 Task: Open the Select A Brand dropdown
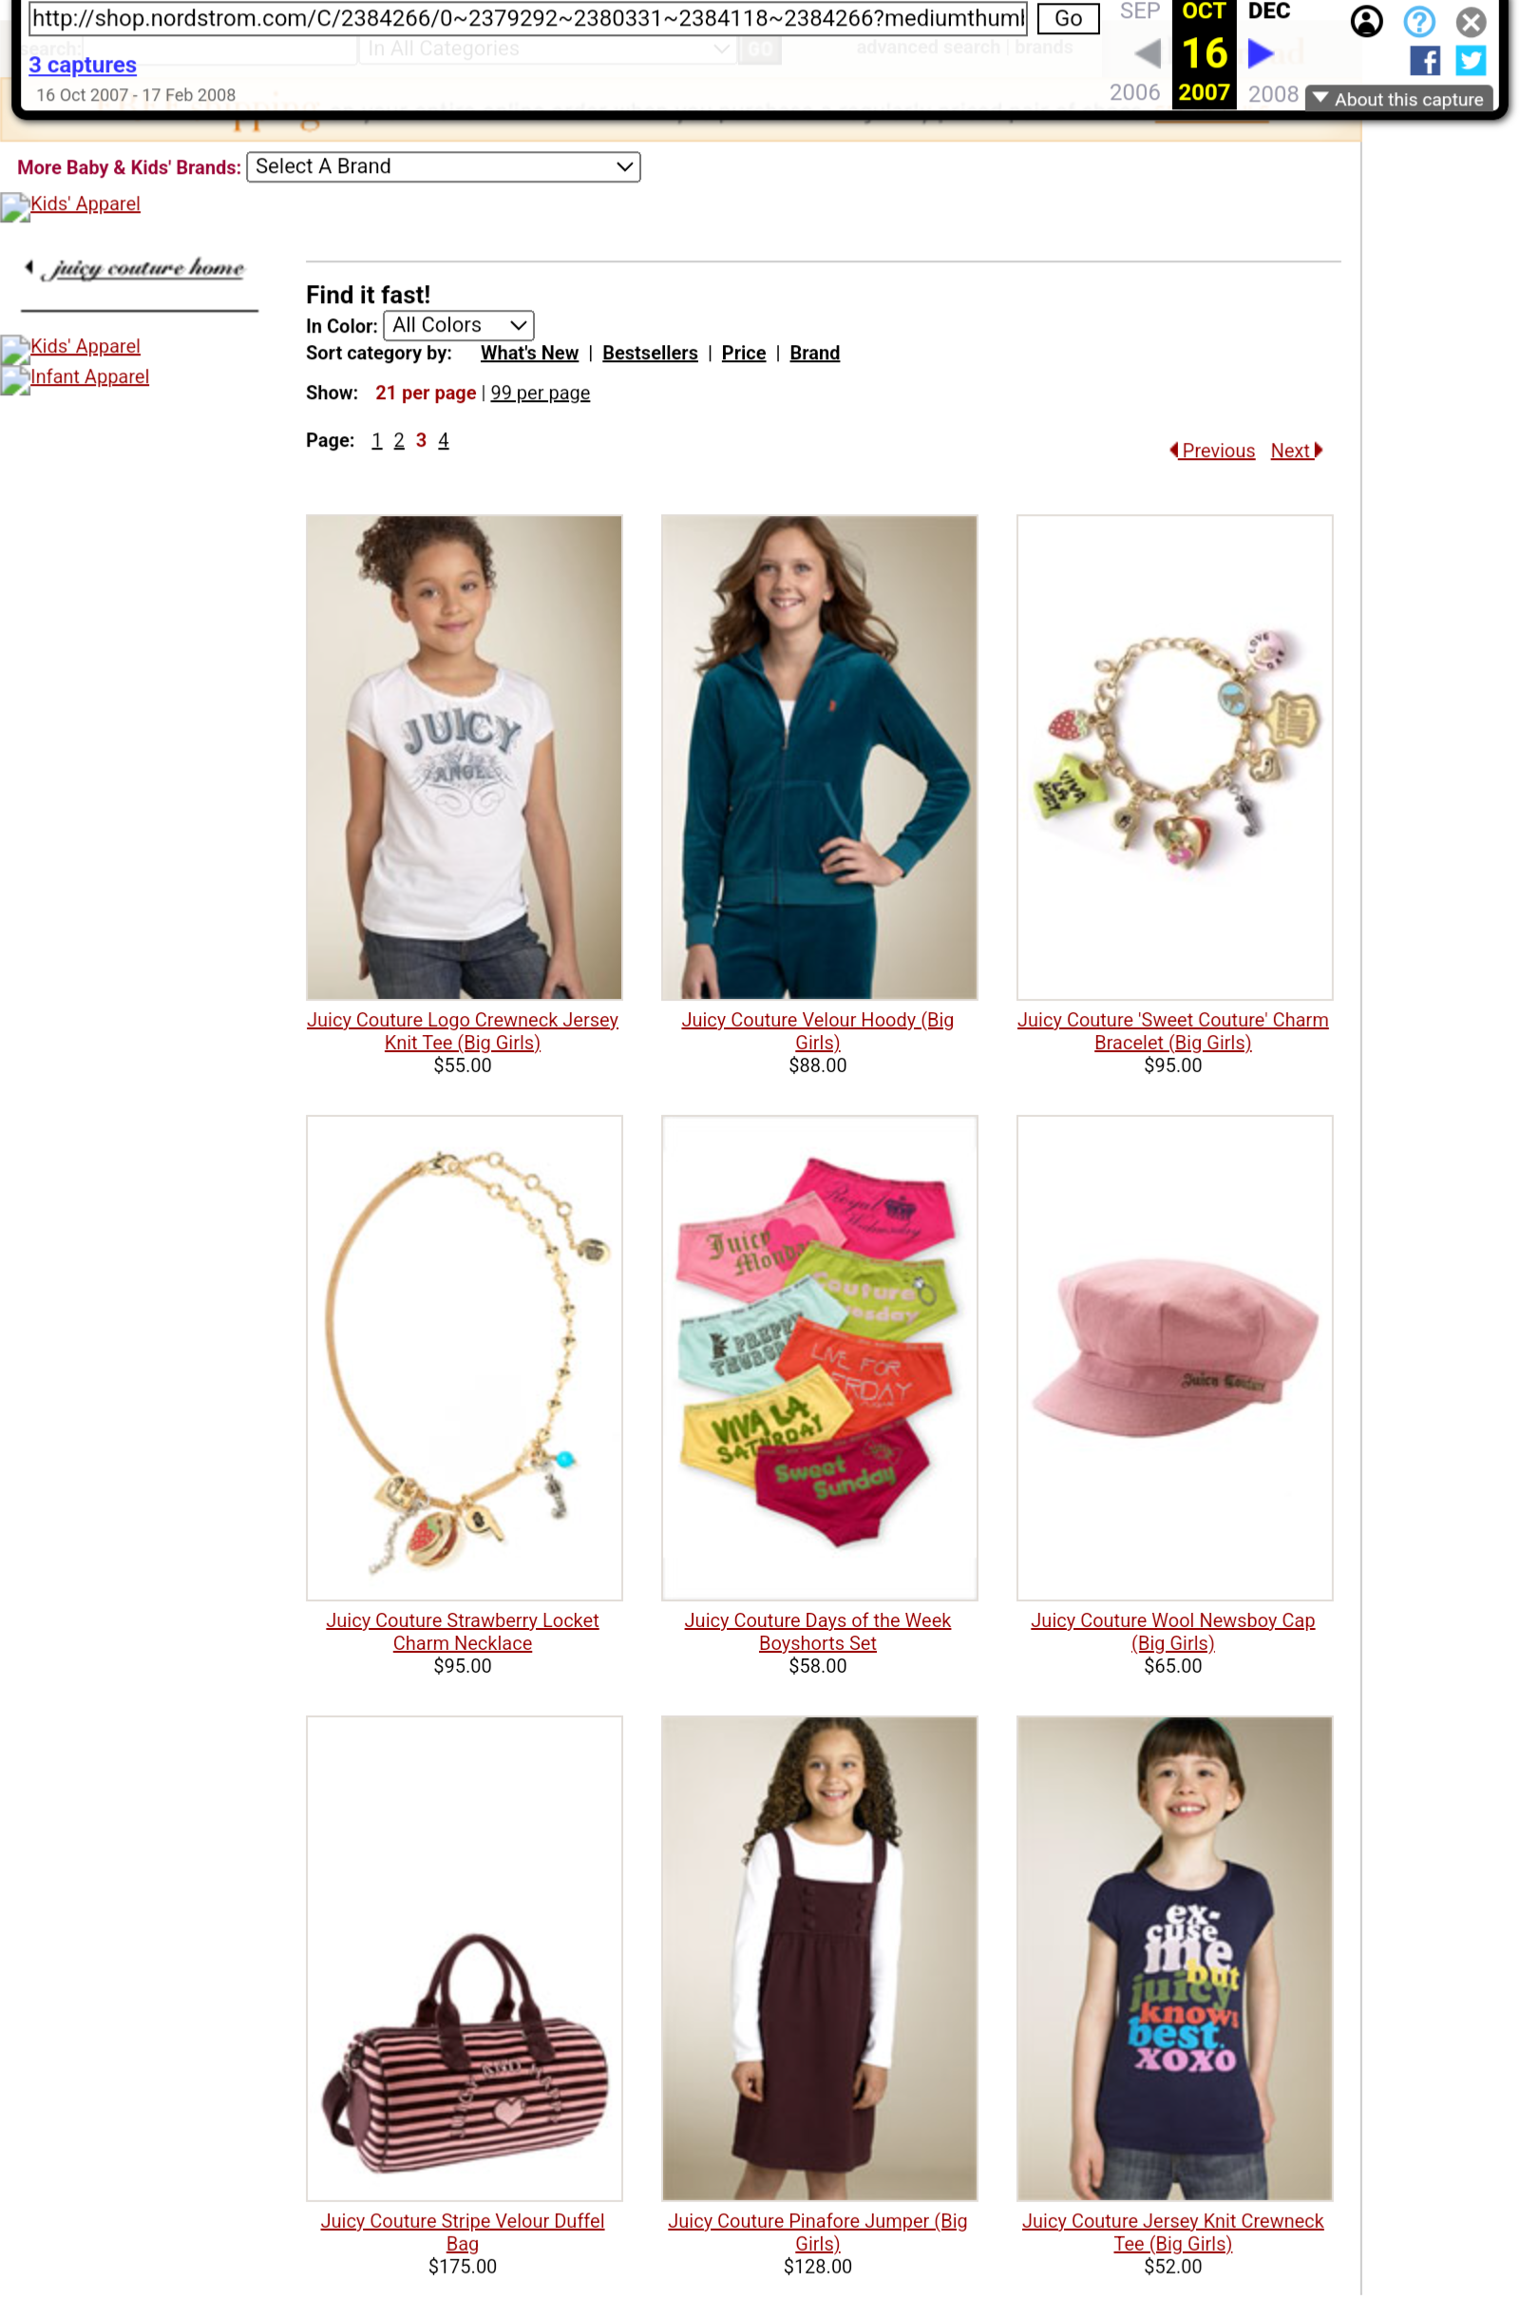(x=443, y=166)
